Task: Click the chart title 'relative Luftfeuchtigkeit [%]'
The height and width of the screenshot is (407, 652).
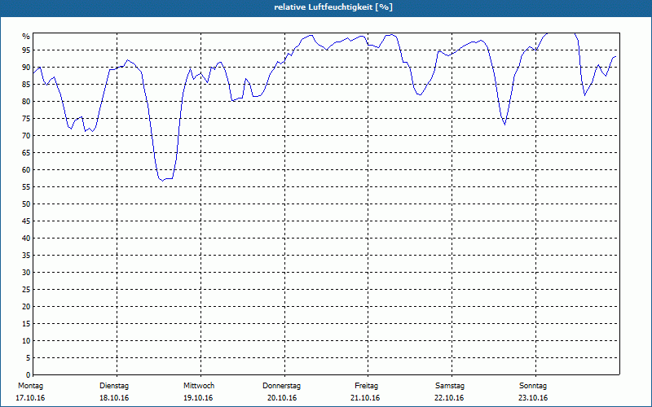Action: click(333, 7)
